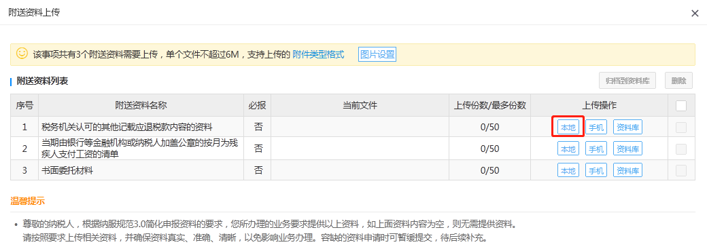Click 资料库 for 书面委托材料
Screen dimensions: 707x251
(627, 170)
